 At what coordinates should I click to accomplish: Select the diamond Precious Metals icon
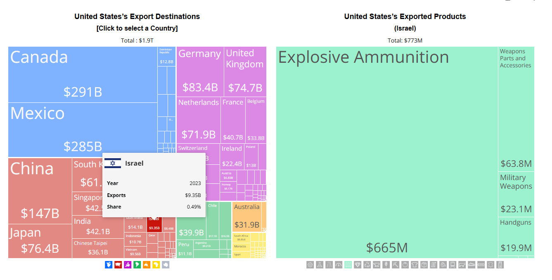358,265
